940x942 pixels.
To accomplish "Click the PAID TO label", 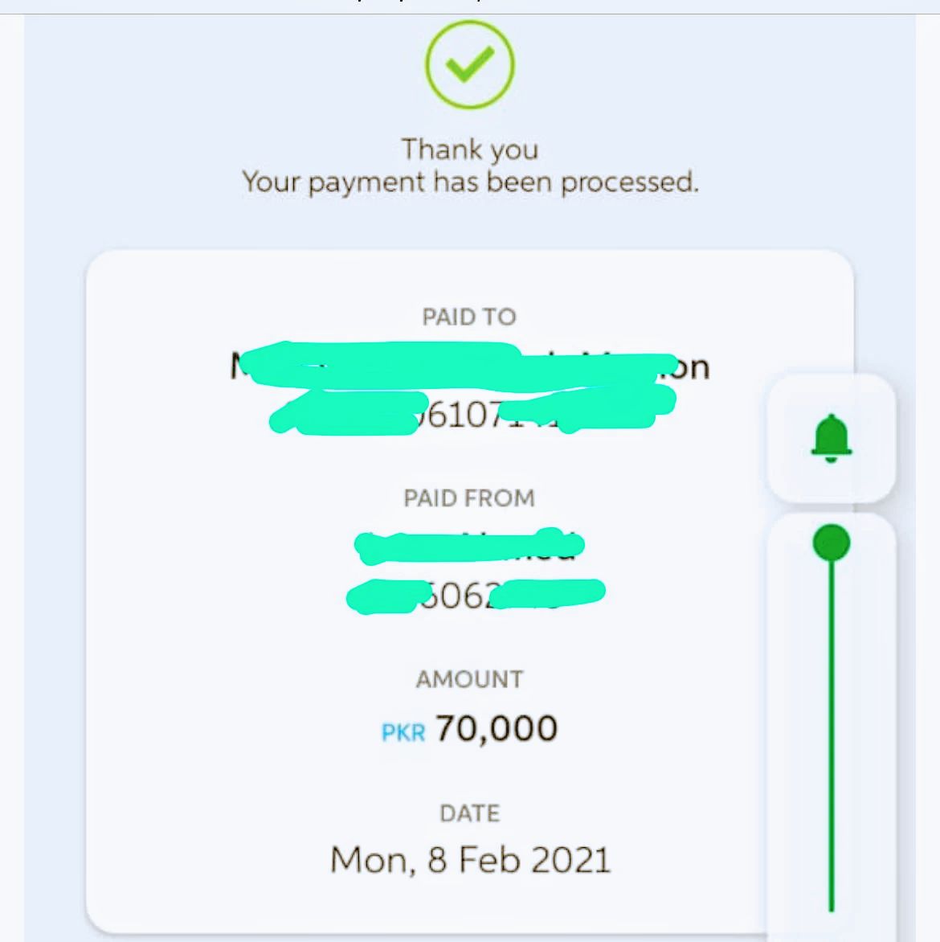I will [x=469, y=317].
